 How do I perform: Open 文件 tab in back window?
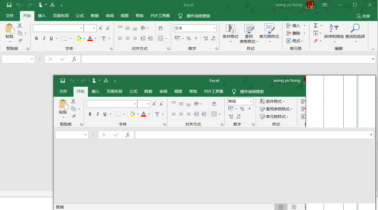coord(10,16)
